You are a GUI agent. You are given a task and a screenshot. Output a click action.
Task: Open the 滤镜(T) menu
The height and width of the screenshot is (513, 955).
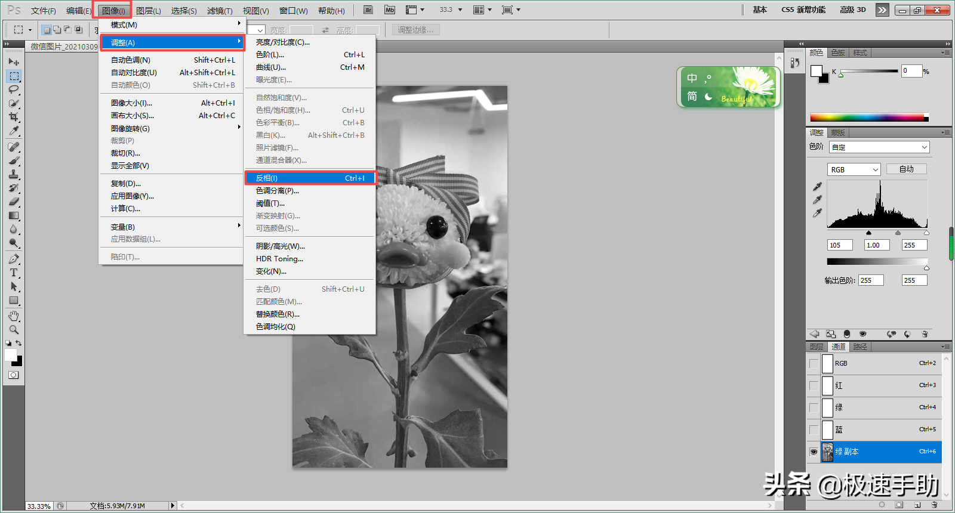(x=220, y=11)
